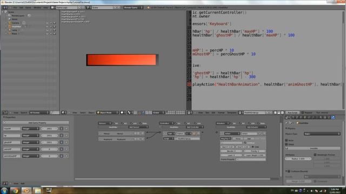Open the Window menu in top bar
Image resolution: width=346 pixels, height=194 pixels.
37,8
